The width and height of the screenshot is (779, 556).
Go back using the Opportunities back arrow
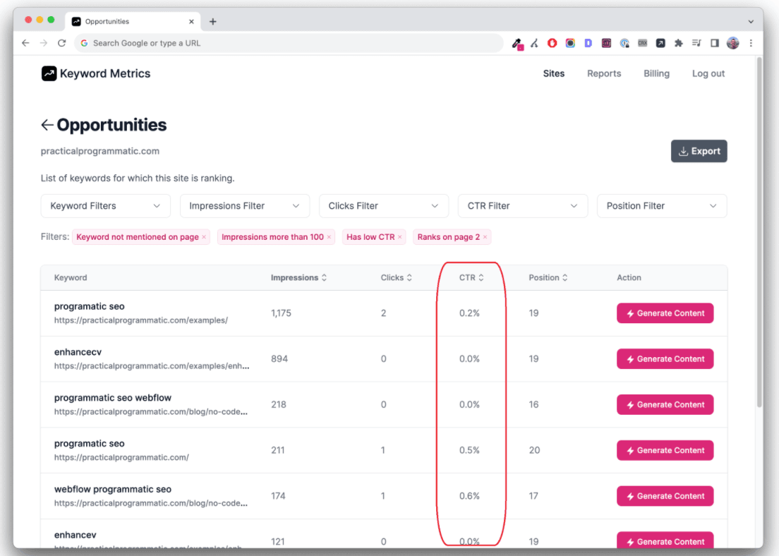tap(47, 125)
